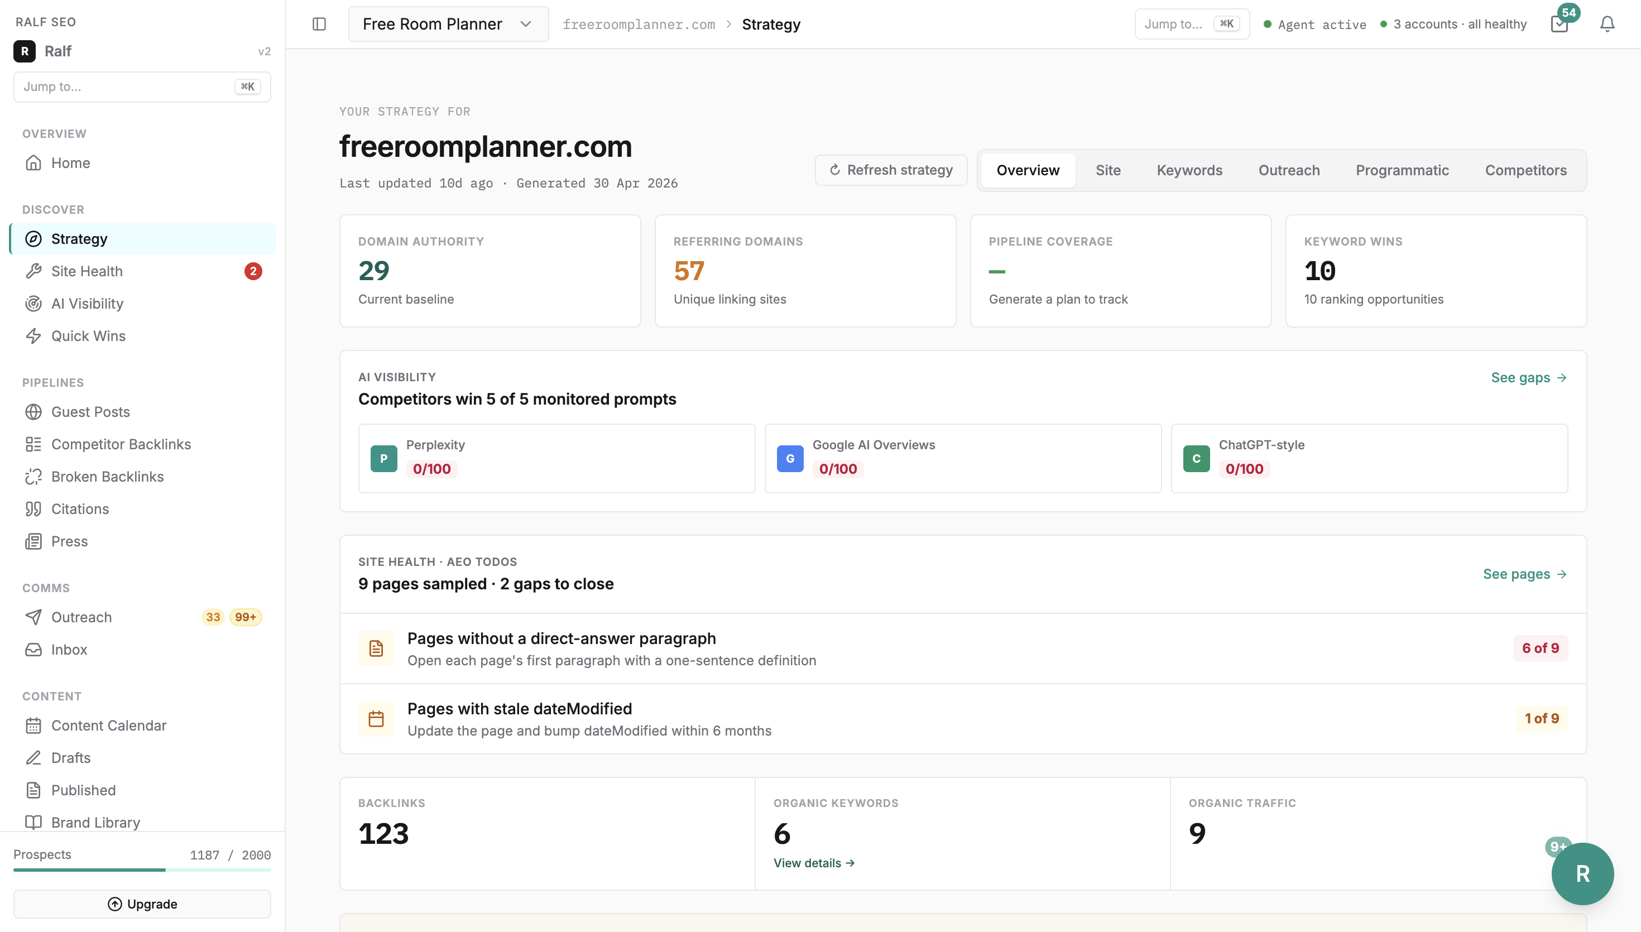Open Broken Backlinks via broken link icon

point(33,476)
